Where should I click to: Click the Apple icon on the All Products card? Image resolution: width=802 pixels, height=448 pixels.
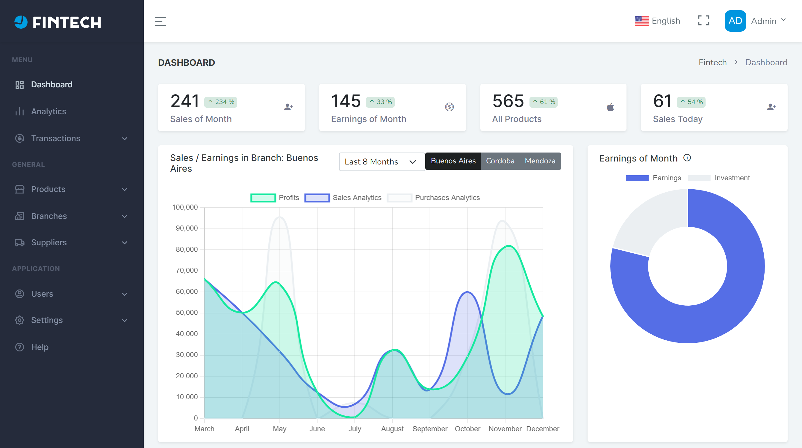coord(610,107)
